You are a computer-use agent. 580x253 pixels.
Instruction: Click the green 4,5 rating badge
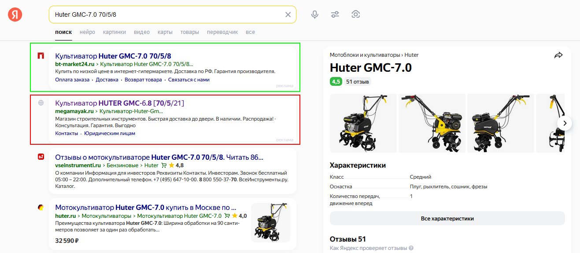point(336,81)
